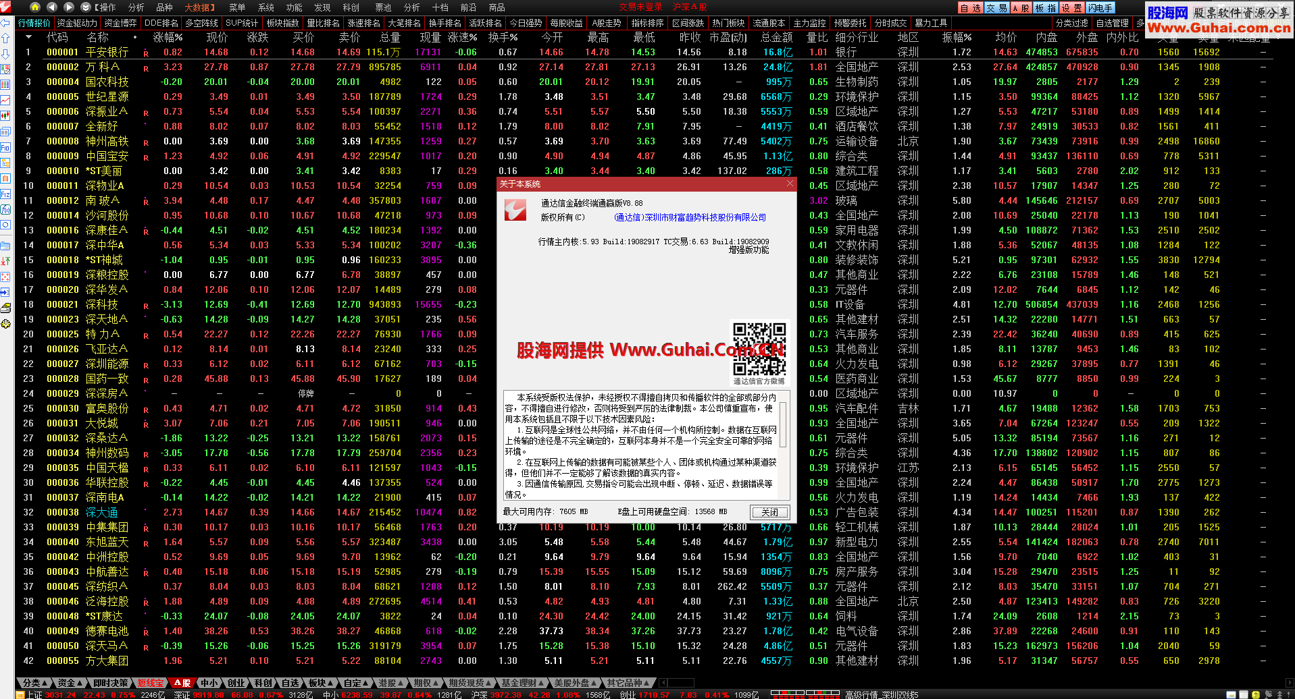Expand the 其它品种 bottom tab dropdown
The width and height of the screenshot is (1295, 699).
(x=647, y=683)
